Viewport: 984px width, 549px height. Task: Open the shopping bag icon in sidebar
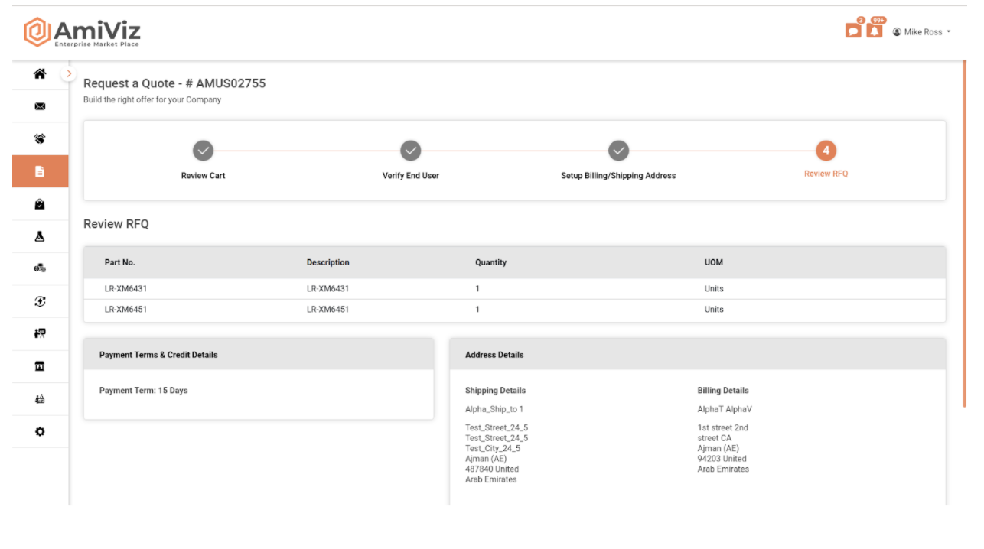pyautogui.click(x=40, y=204)
